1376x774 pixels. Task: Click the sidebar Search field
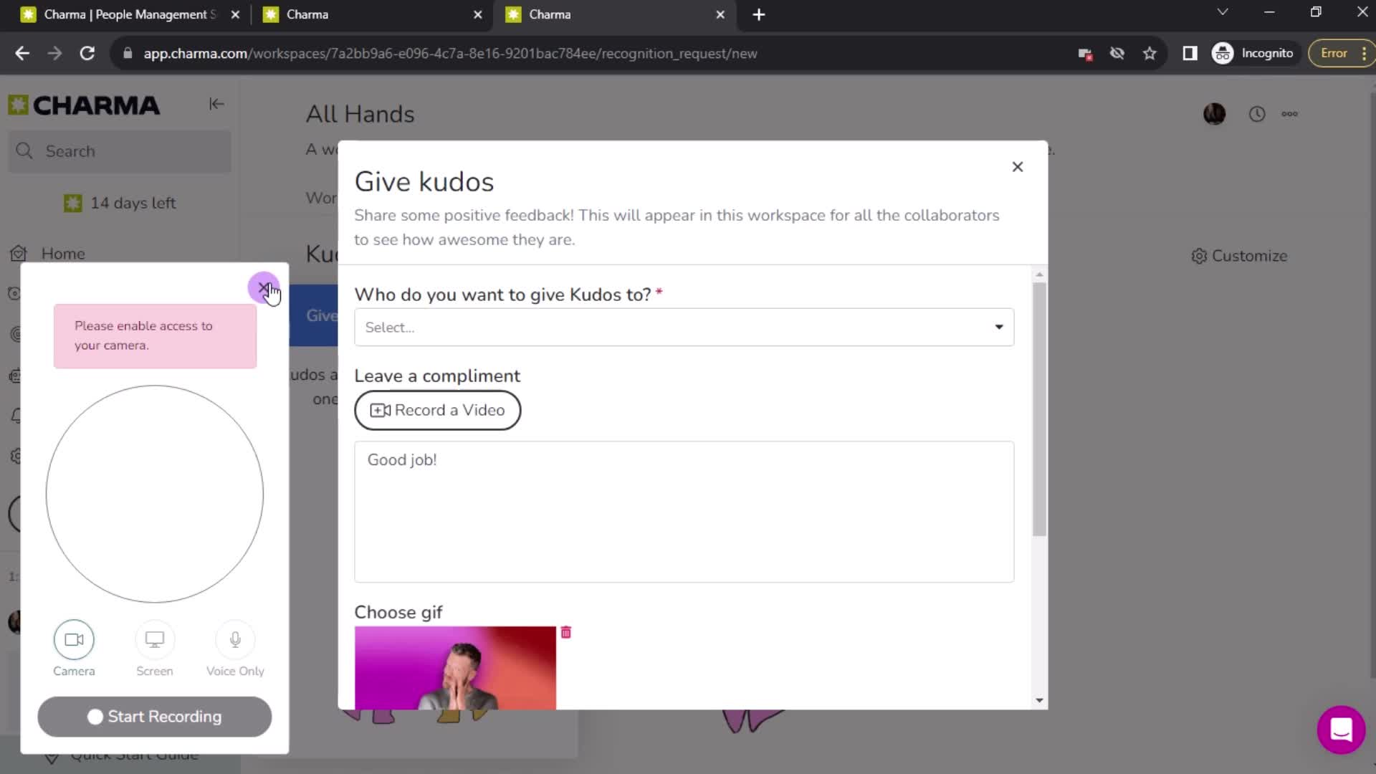(x=120, y=151)
